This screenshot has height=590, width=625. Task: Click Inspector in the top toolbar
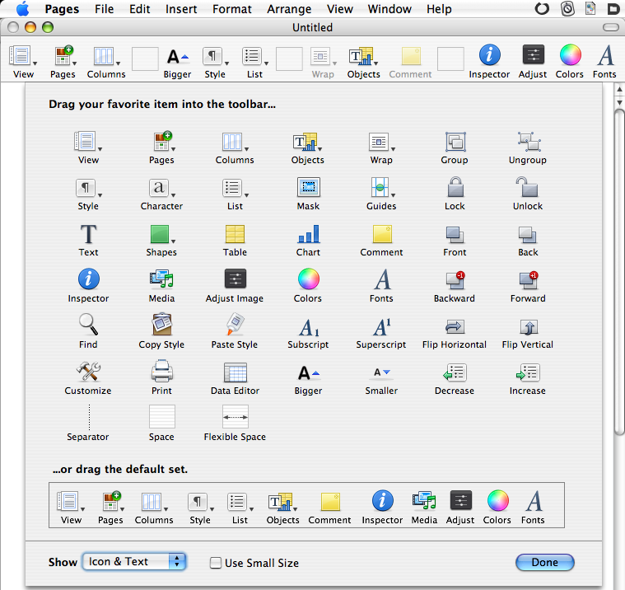(489, 61)
